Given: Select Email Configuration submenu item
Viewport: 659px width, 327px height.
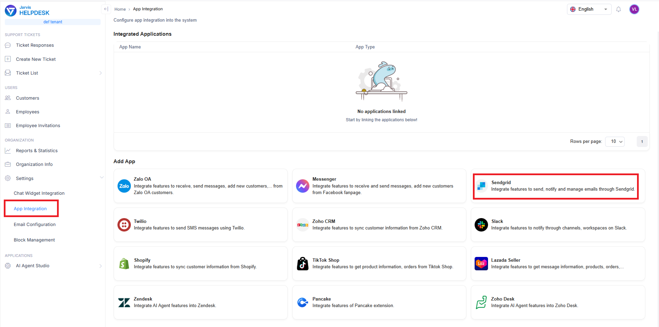Looking at the screenshot, I should tap(35, 224).
